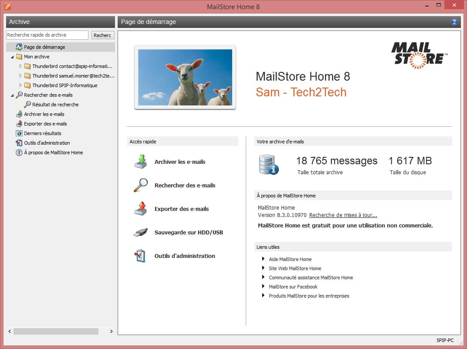Click the À propos de MailStore Home info icon
The height and width of the screenshot is (349, 467).
19,152
